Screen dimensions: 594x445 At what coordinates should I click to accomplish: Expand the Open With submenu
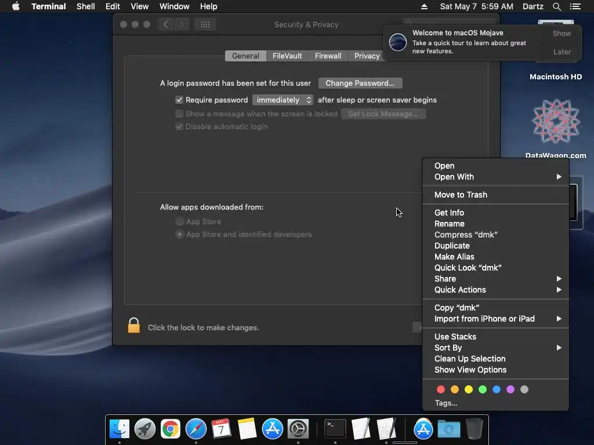(x=495, y=177)
